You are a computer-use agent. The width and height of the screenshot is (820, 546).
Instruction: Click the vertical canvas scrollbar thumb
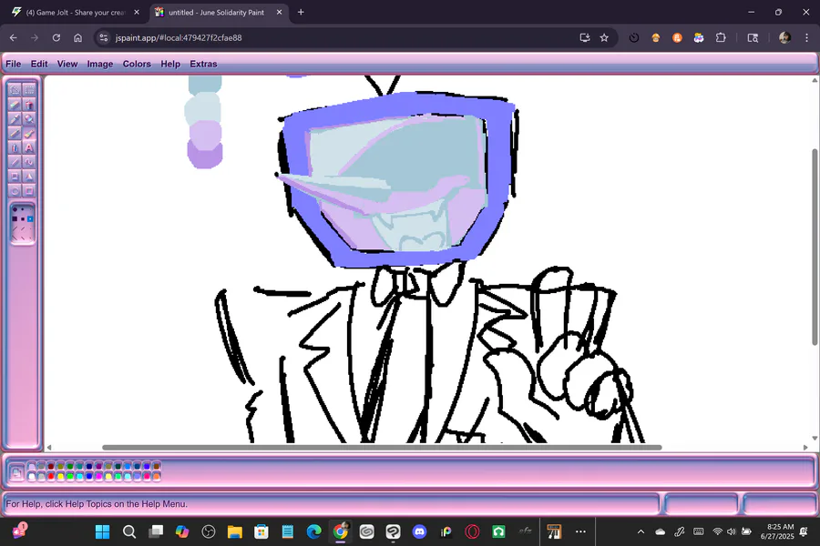click(815, 247)
